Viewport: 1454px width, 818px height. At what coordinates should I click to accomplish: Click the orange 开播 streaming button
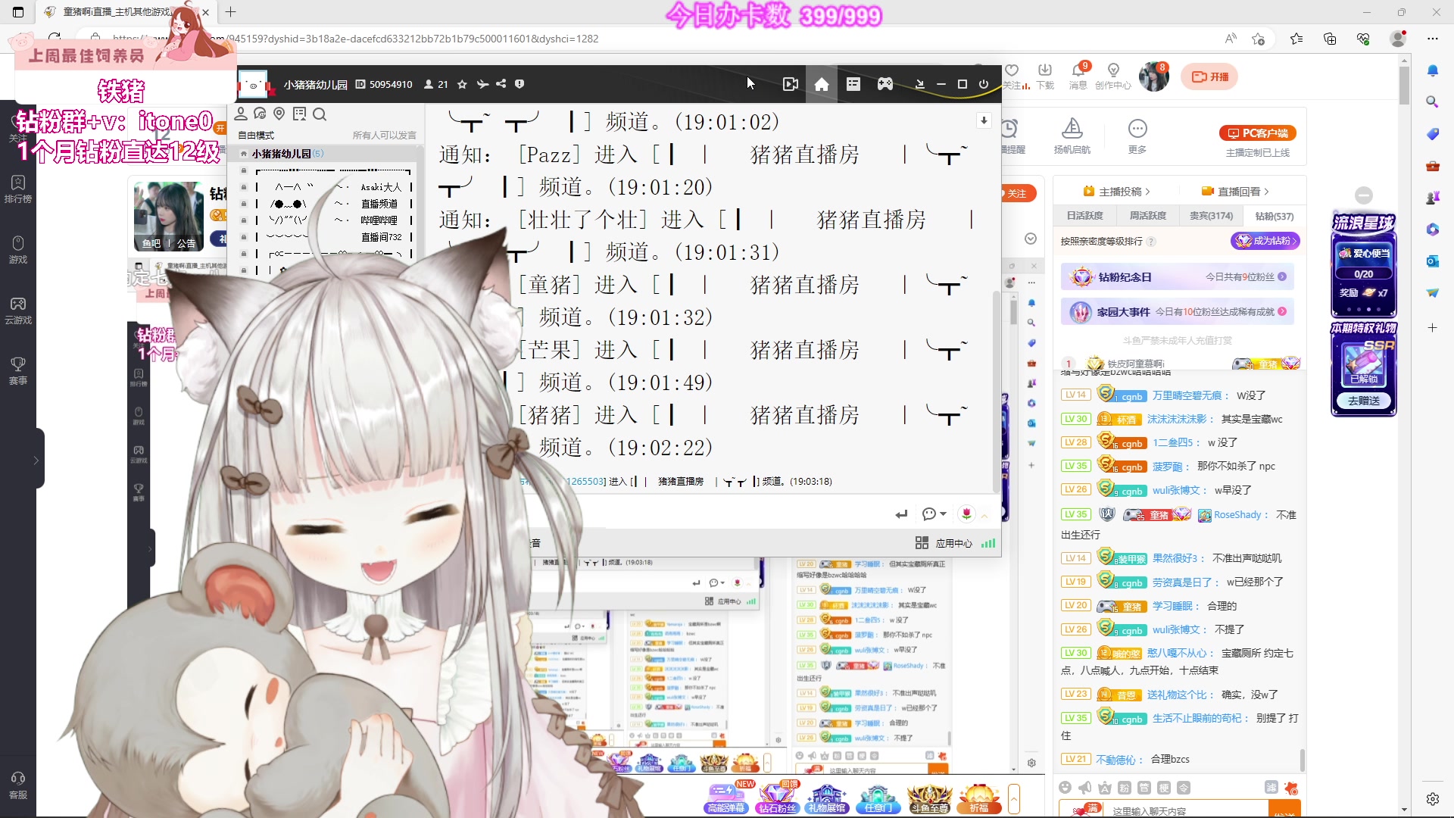click(1209, 76)
